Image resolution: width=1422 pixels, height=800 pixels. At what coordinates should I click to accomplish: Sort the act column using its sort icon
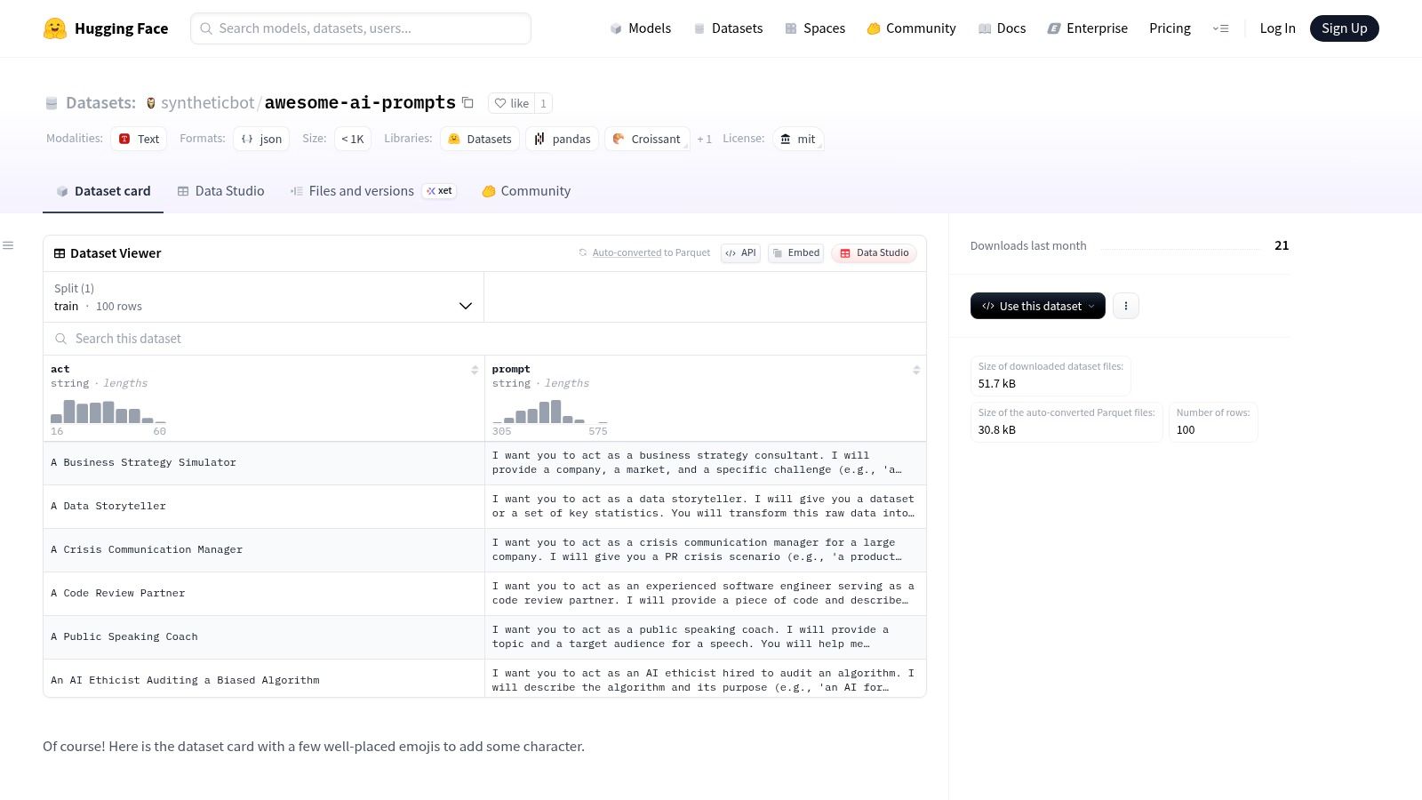(x=475, y=370)
